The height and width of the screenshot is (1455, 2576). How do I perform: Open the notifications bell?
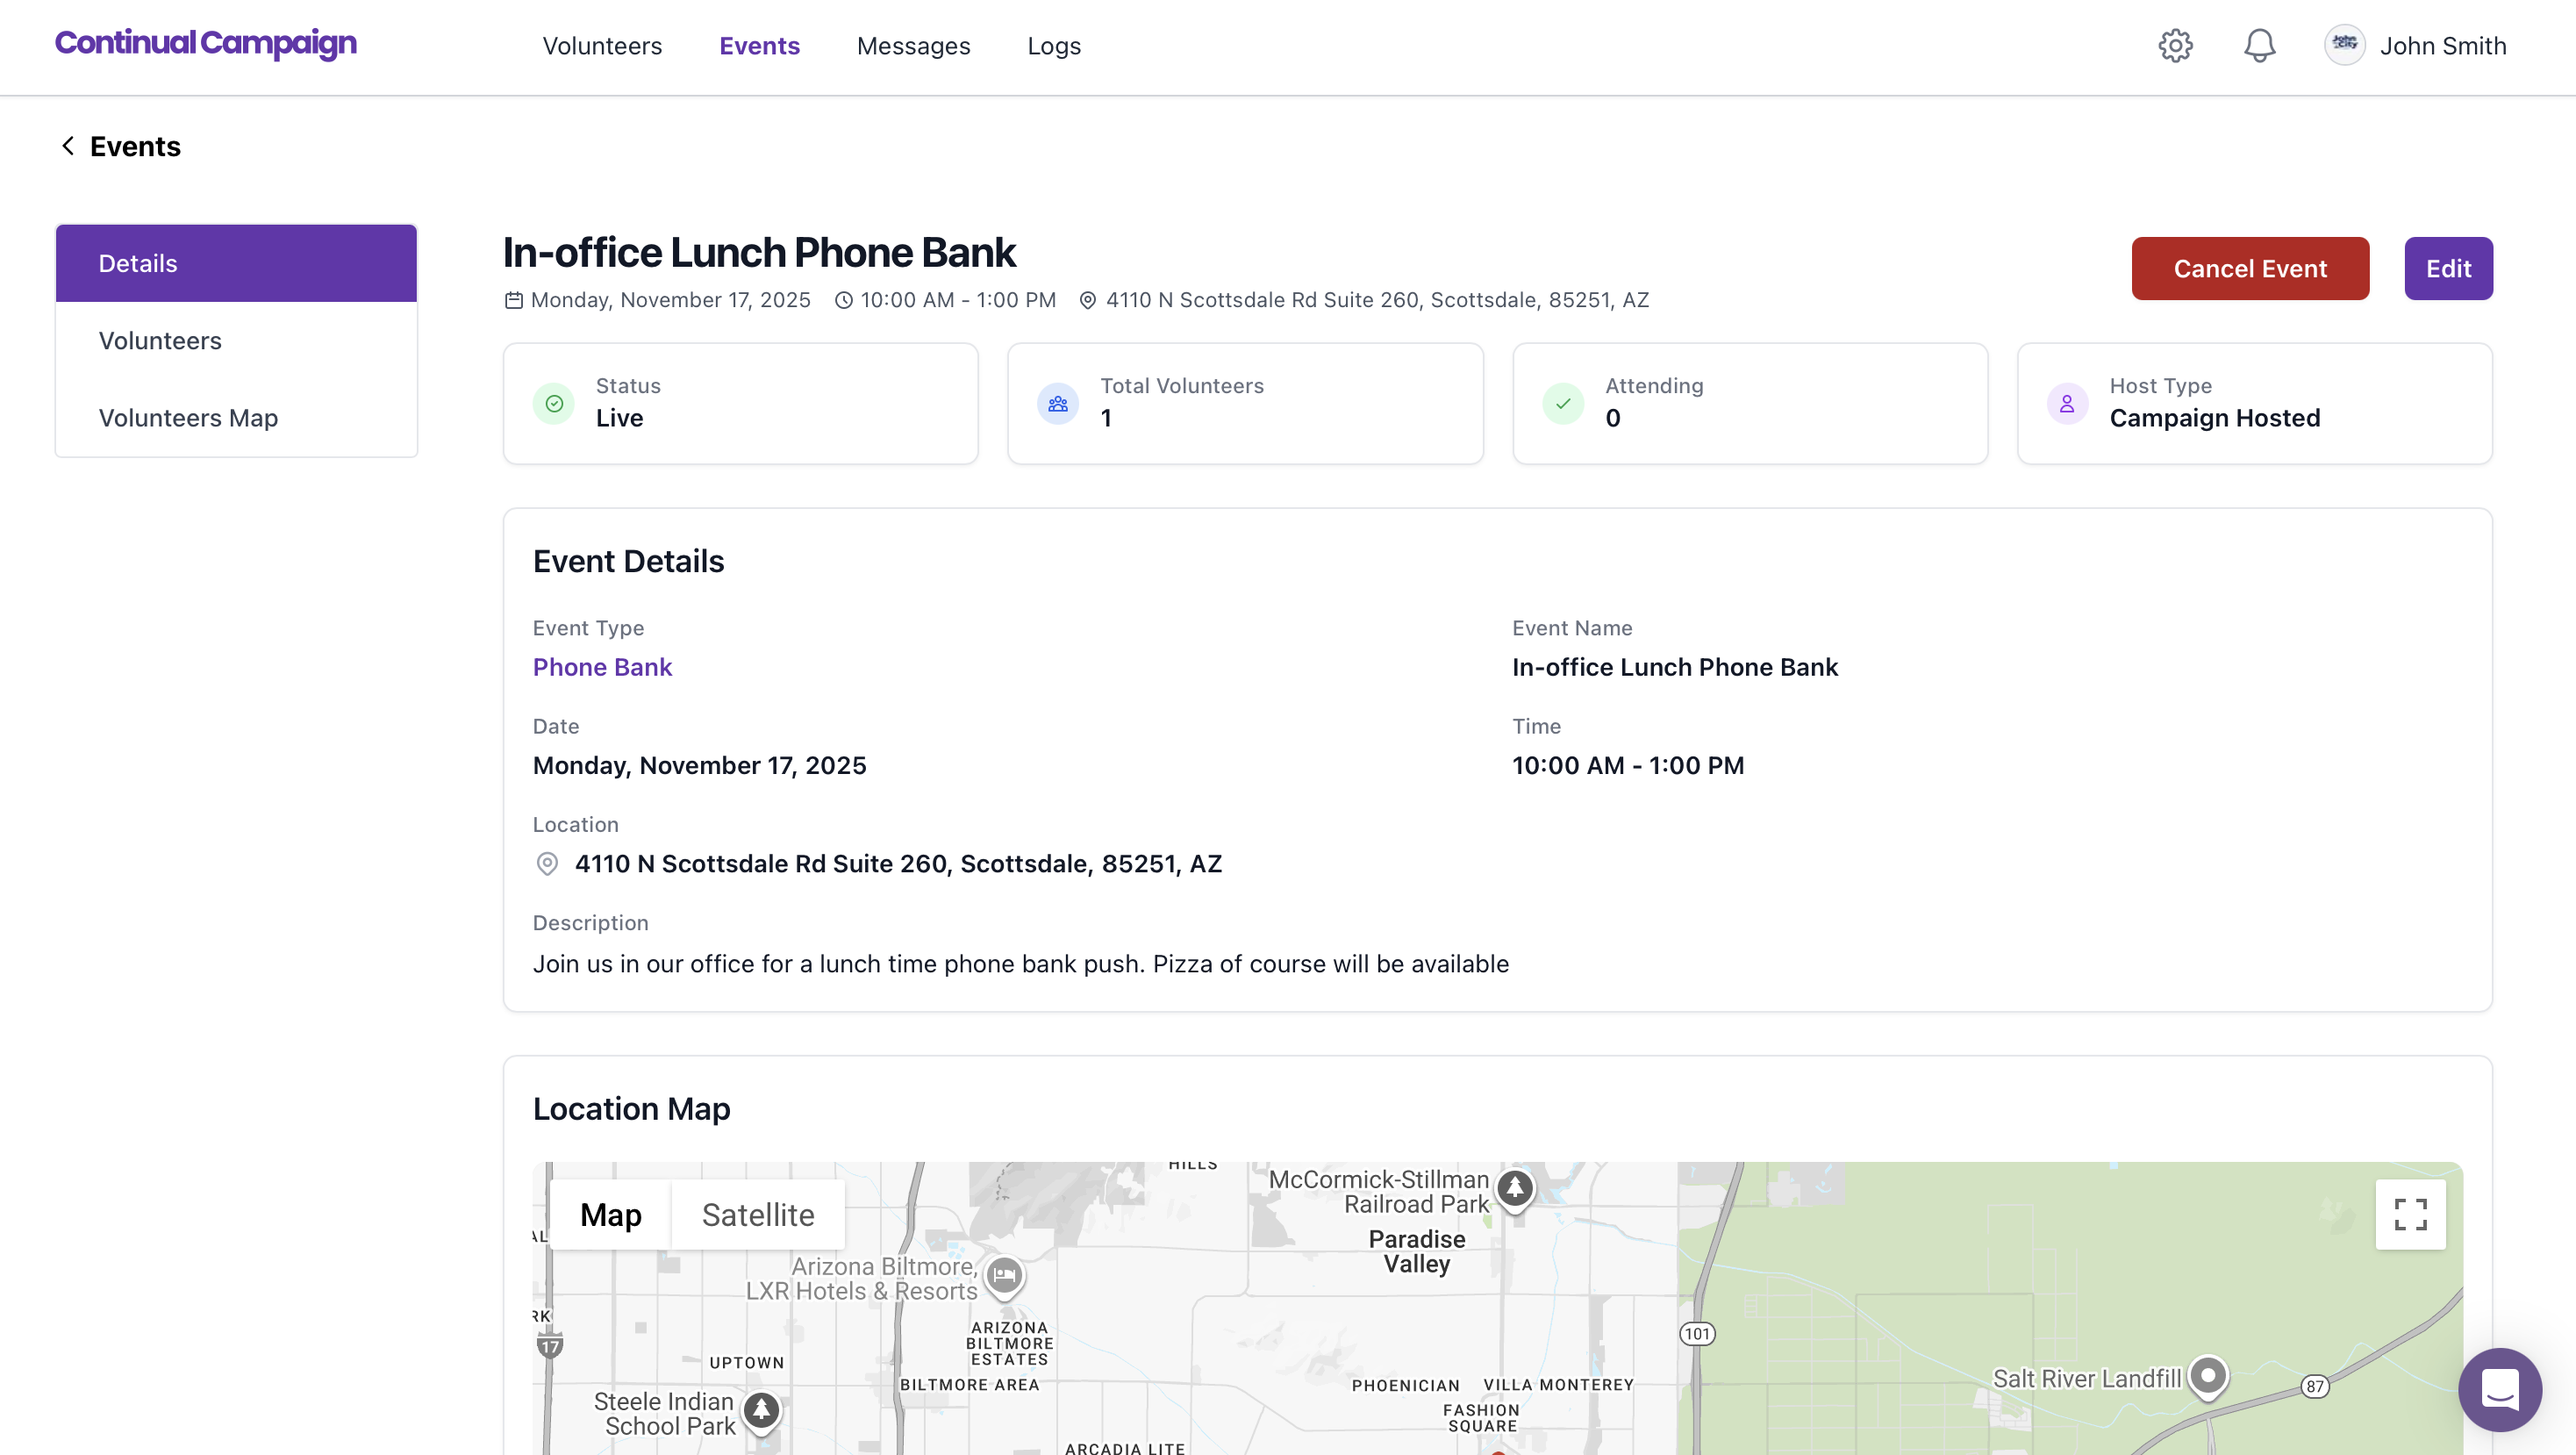tap(2259, 46)
